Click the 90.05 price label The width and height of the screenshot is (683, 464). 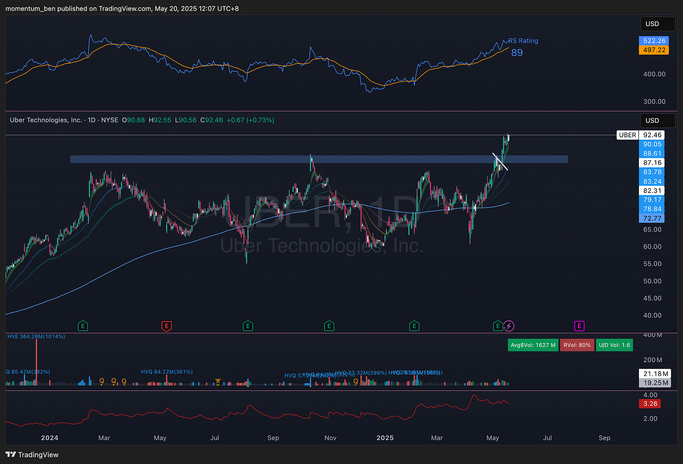652,144
